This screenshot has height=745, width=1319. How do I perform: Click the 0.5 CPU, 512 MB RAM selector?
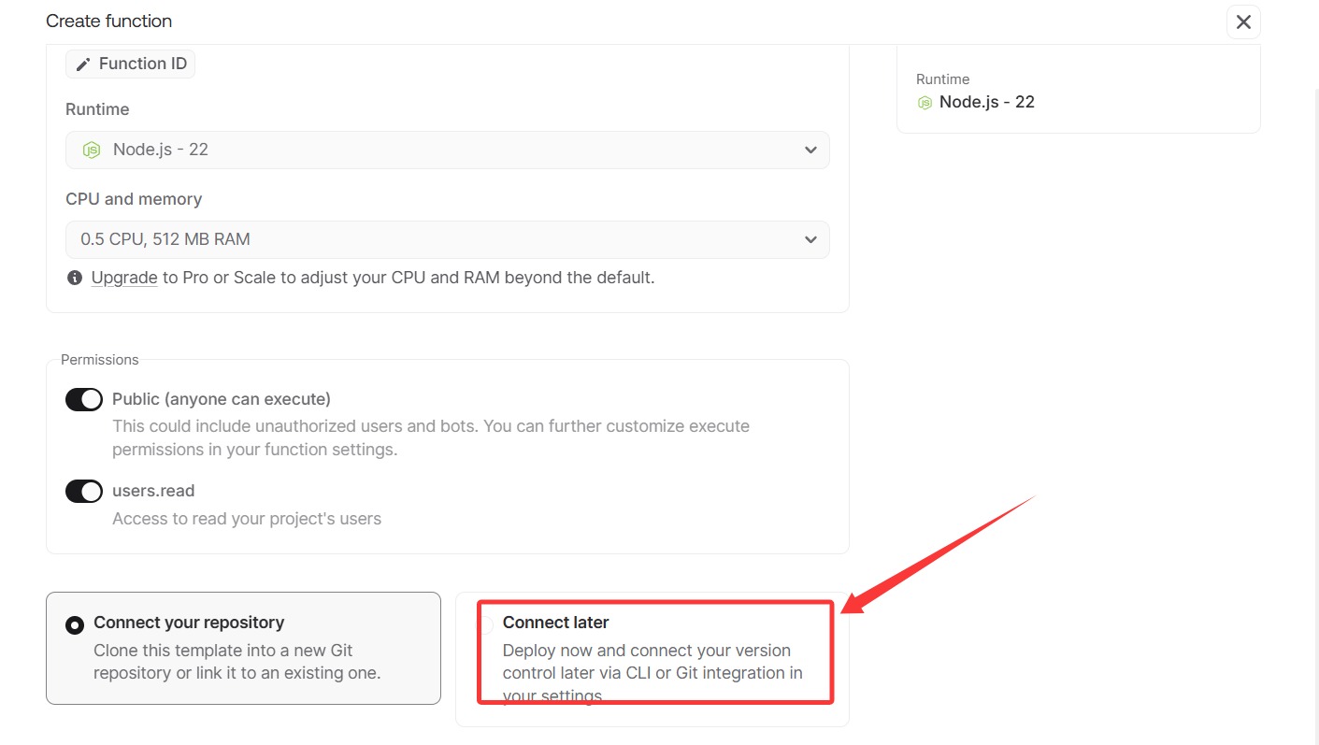(x=447, y=240)
